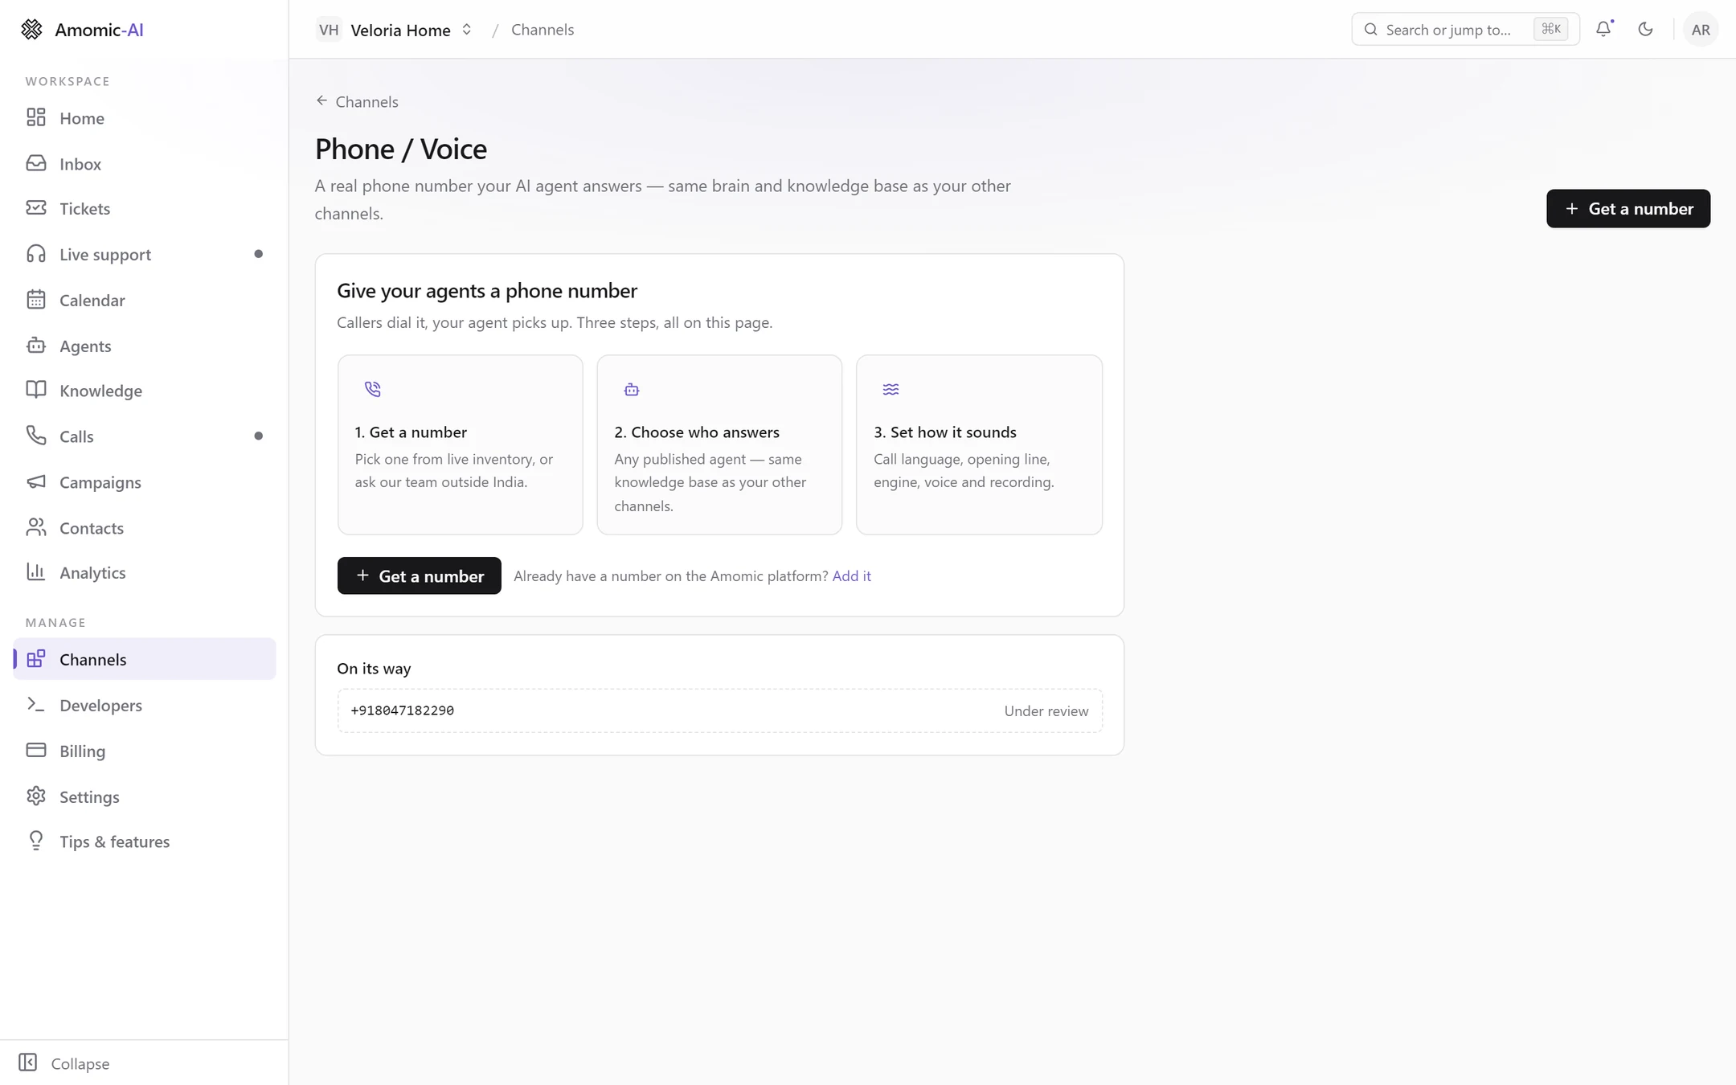
Task: Open the notifications bell
Action: tap(1603, 29)
